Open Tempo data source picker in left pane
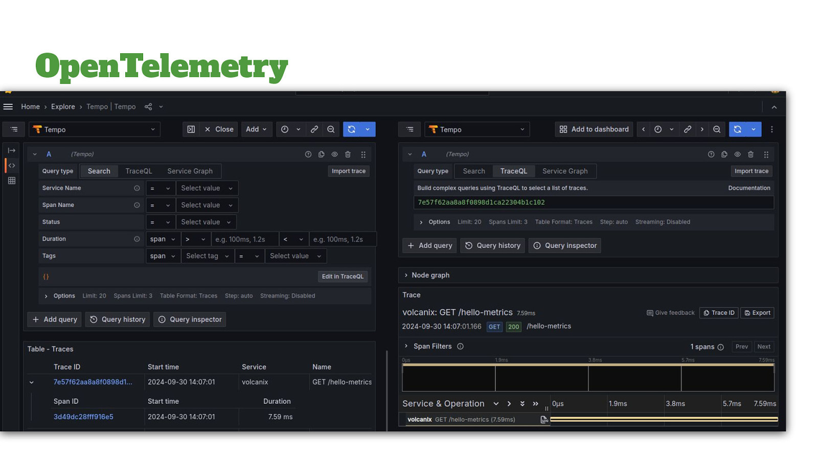The width and height of the screenshot is (818, 460). click(x=95, y=129)
